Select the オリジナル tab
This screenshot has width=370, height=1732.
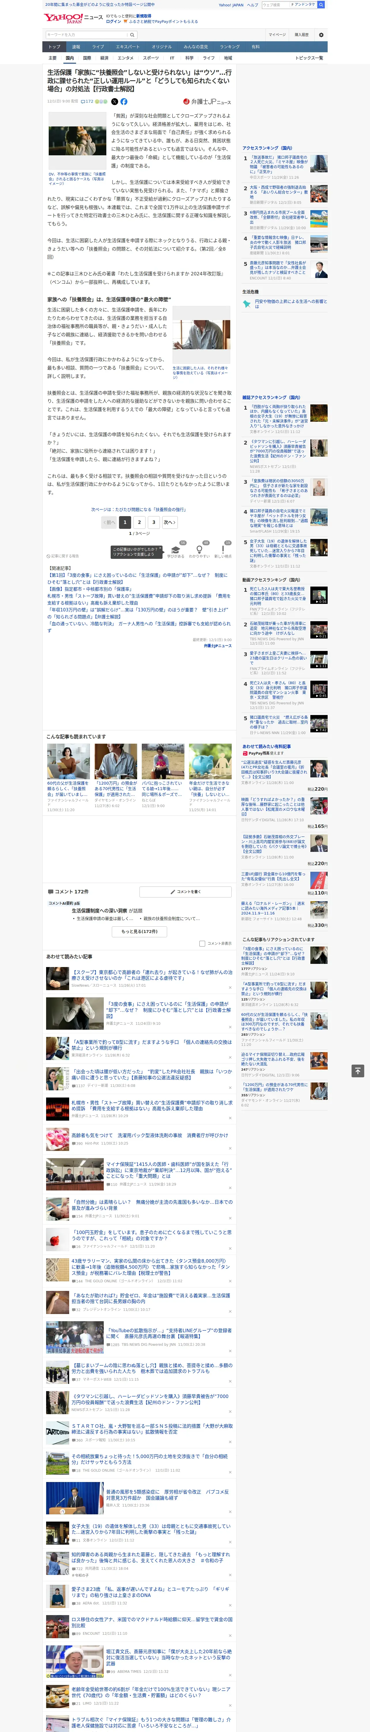coord(162,47)
